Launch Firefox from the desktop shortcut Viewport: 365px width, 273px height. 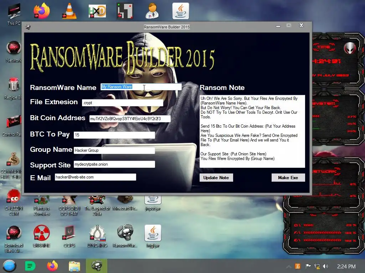(42, 11)
